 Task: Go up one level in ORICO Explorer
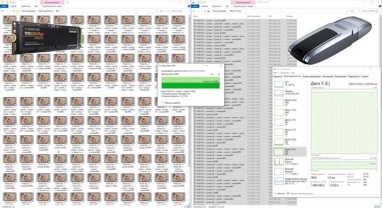(205, 11)
